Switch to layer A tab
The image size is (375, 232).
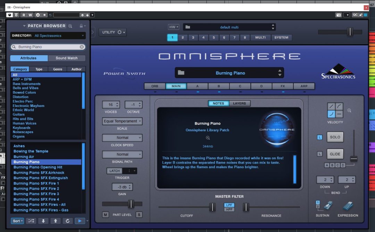(197, 86)
